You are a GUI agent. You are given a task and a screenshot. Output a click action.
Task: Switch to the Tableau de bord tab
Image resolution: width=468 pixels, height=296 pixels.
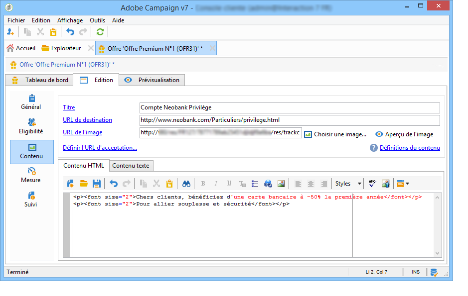pos(39,80)
